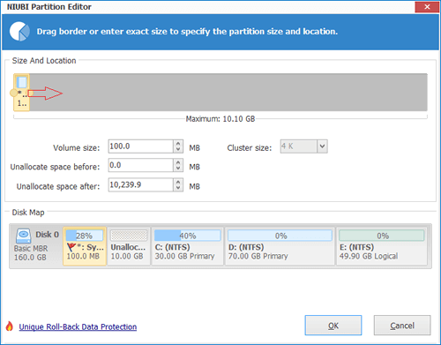
Task: Select C: (NTFS) 30.00 GB partition
Action: tap(187, 246)
